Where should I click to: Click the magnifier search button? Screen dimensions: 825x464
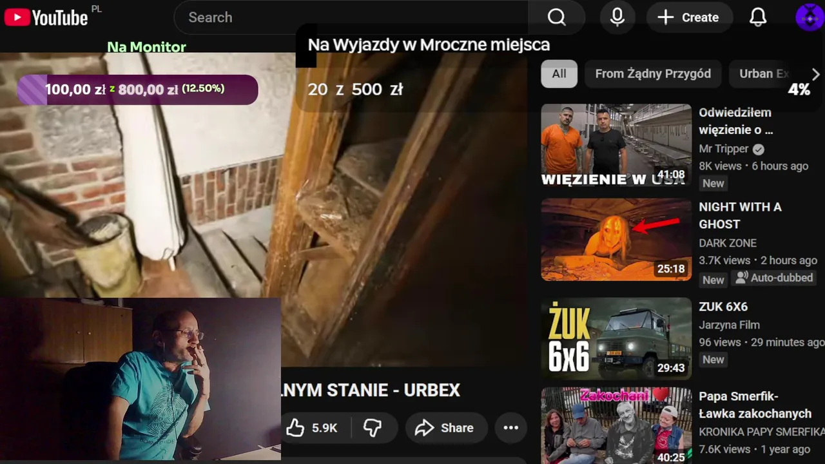click(556, 17)
